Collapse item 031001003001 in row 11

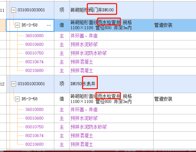(x=13, y=10)
